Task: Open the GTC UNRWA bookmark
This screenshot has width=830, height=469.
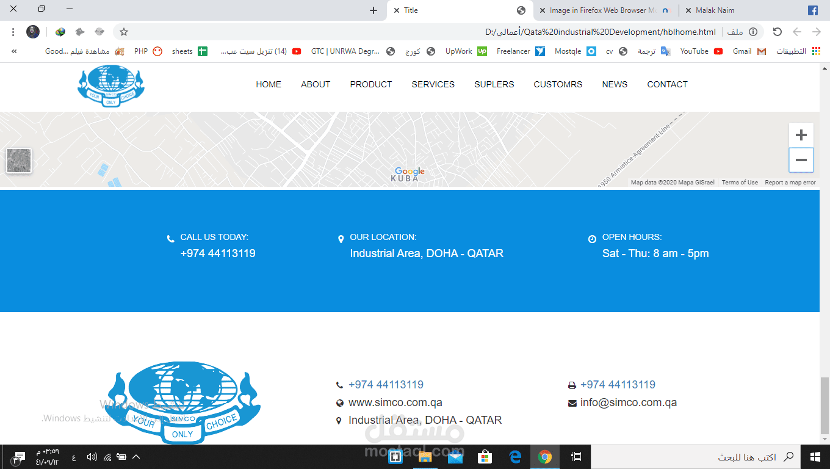Action: point(353,51)
